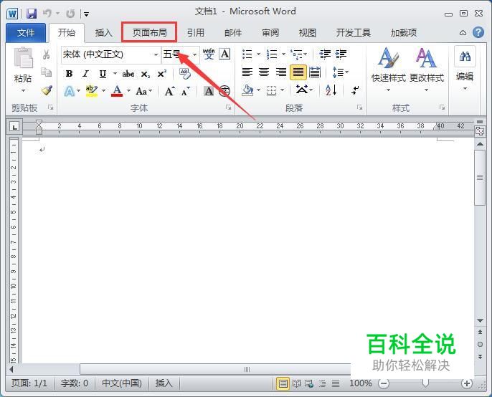Click the ruler tab selector L icon
Viewport: 492px width, 397px height.
coord(14,127)
